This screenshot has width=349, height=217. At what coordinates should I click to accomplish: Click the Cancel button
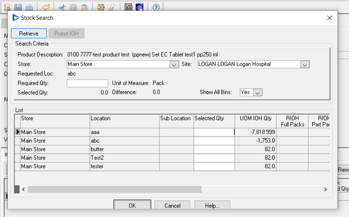172,206
